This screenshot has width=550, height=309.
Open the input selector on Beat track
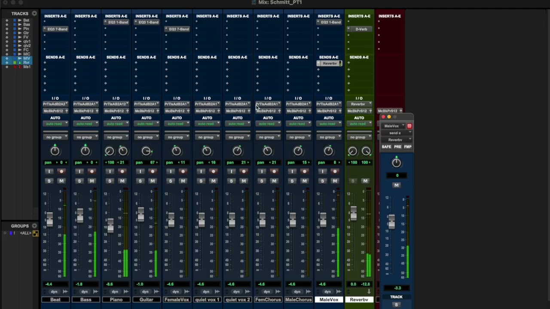[55, 104]
